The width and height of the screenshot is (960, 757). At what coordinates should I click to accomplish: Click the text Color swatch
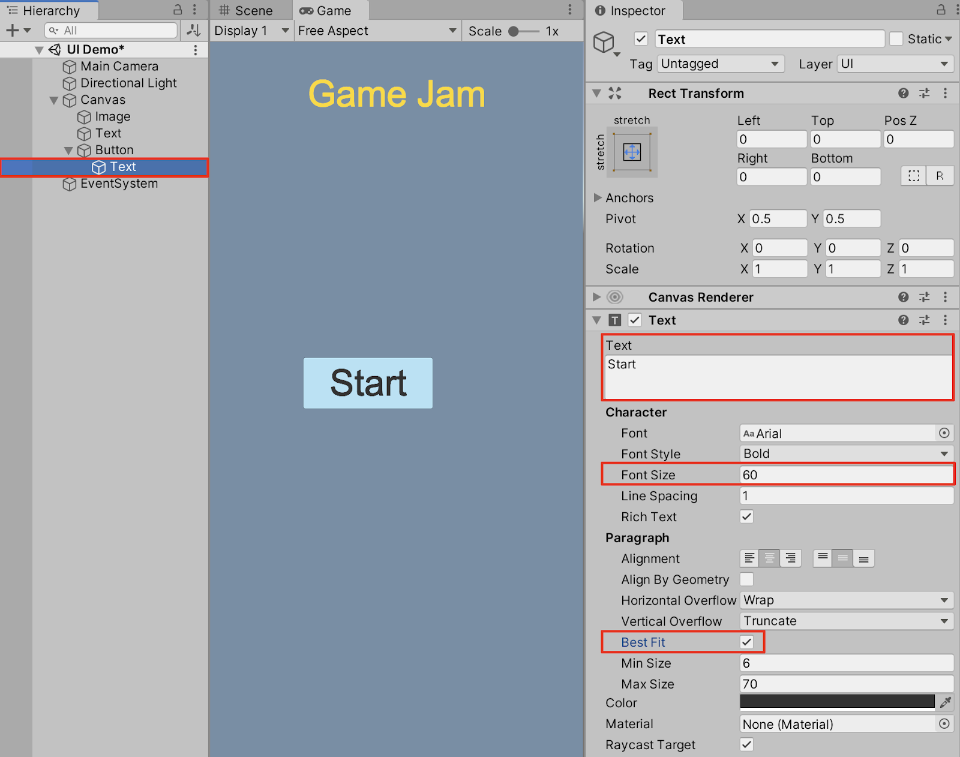(x=837, y=702)
